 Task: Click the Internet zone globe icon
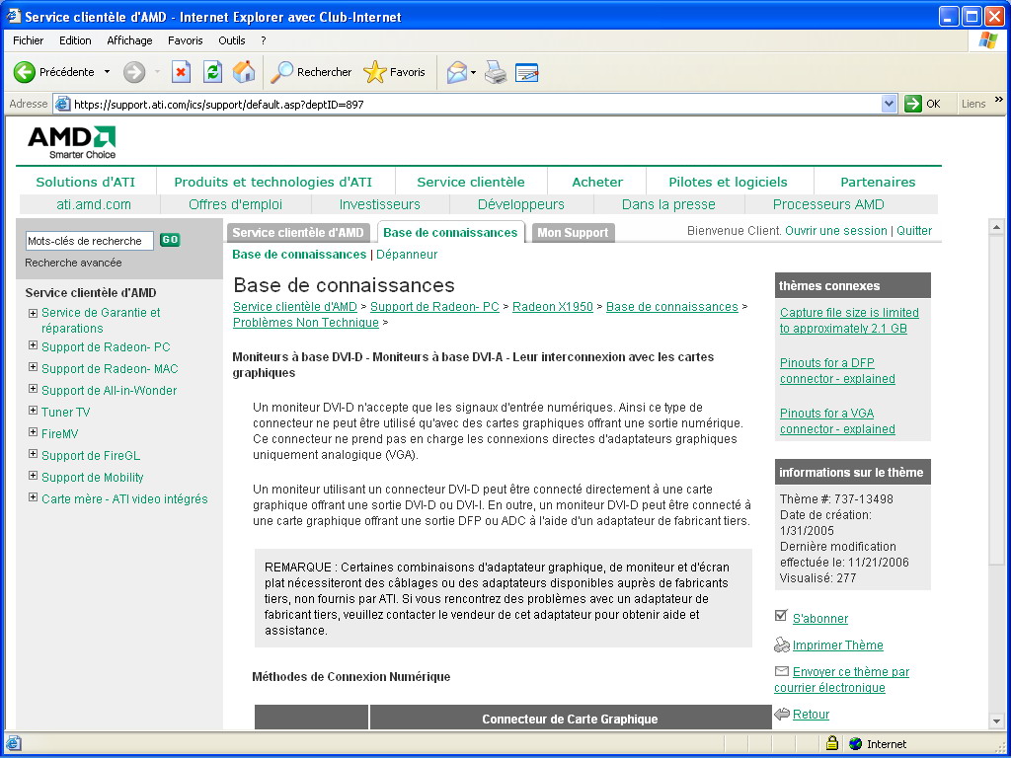pyautogui.click(x=856, y=744)
